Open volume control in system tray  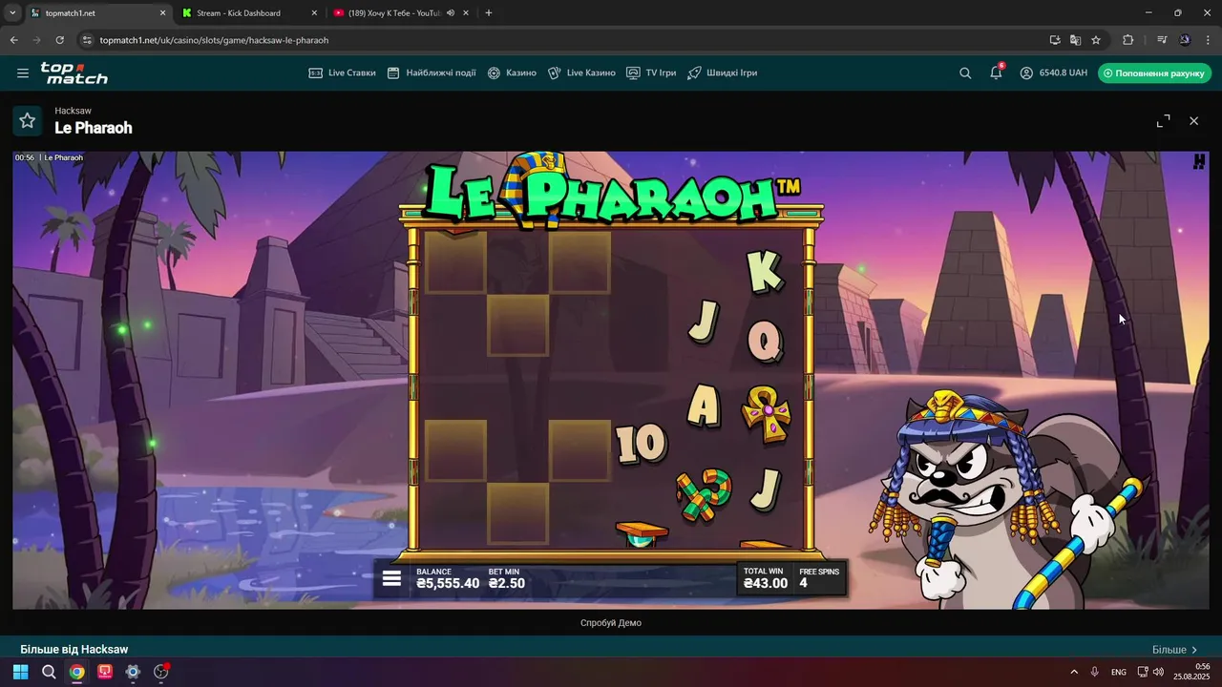[x=1158, y=672]
